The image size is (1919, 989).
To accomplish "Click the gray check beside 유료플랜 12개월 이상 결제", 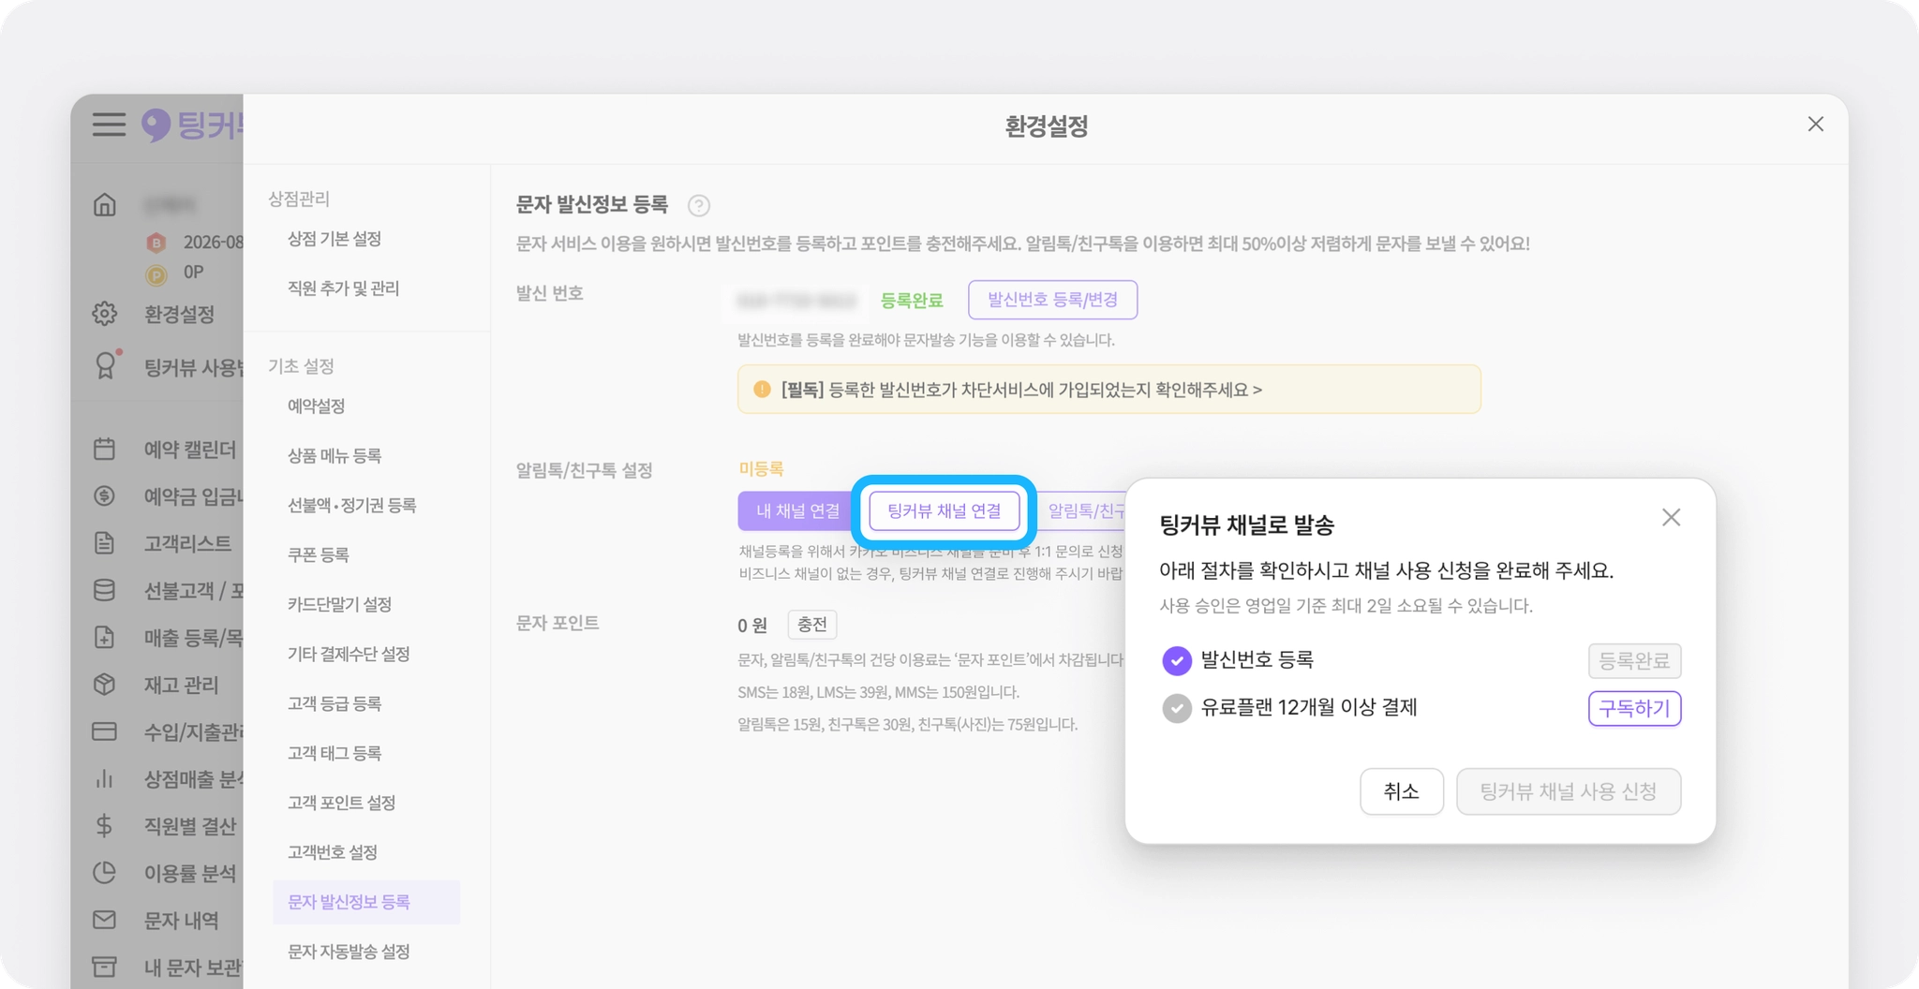I will pos(1177,708).
